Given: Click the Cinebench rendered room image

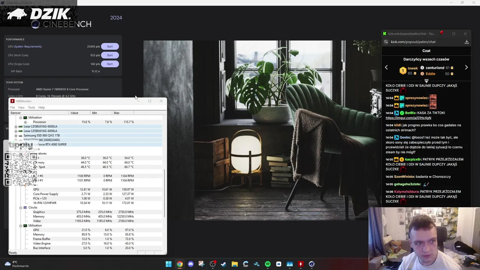Looking at the screenshot, I should pos(262,130).
